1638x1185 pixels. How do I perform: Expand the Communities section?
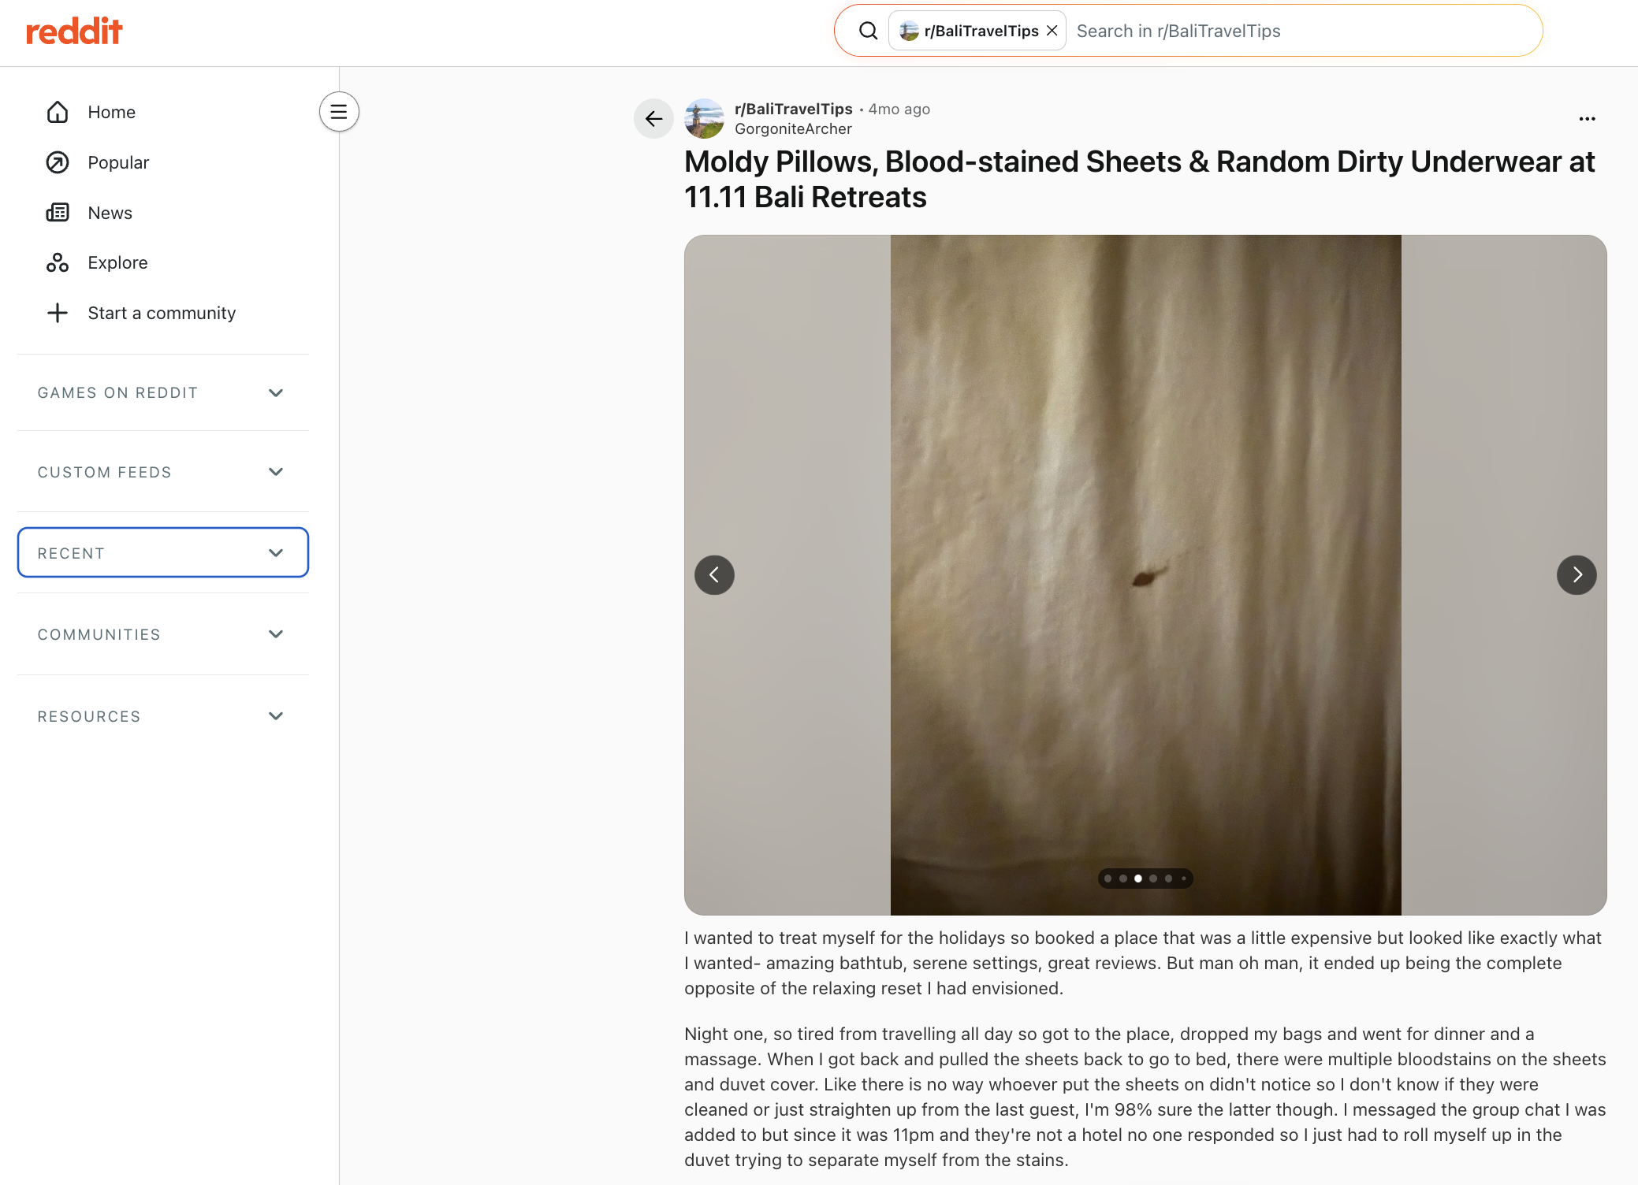tap(163, 634)
